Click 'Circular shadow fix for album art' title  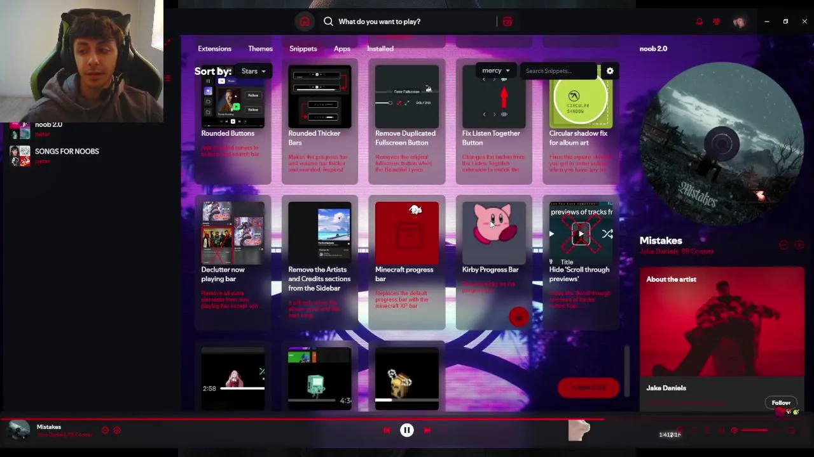578,138
